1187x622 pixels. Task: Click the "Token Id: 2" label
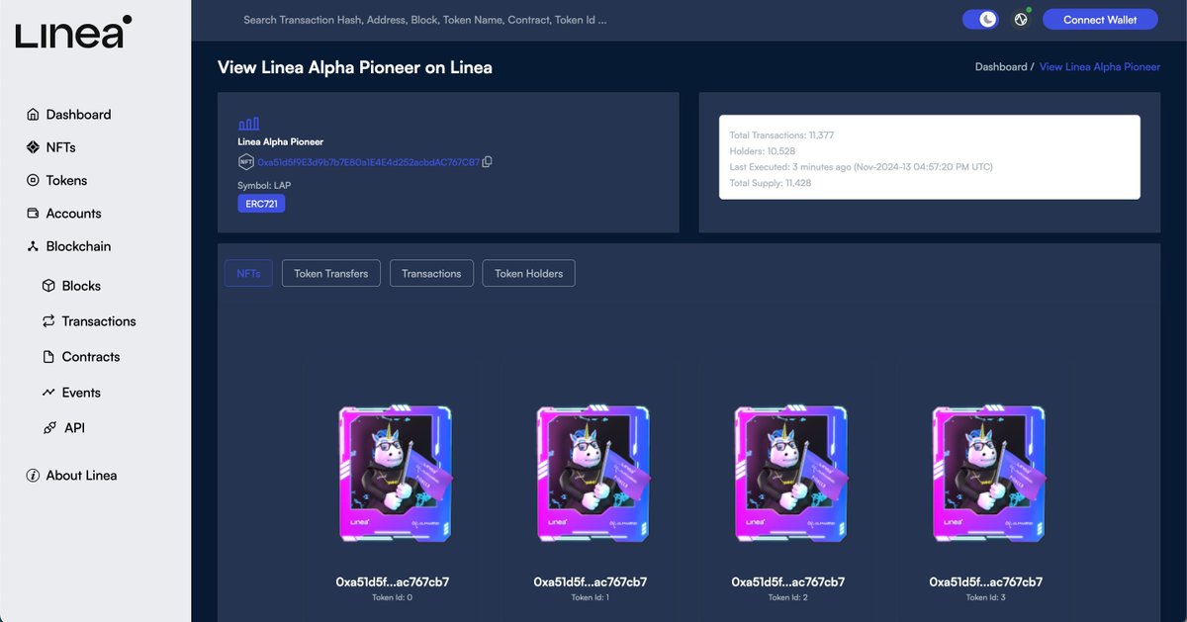[788, 598]
